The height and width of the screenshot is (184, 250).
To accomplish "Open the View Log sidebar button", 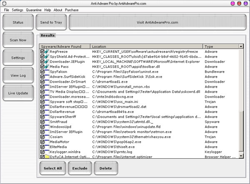I will click(x=18, y=75).
